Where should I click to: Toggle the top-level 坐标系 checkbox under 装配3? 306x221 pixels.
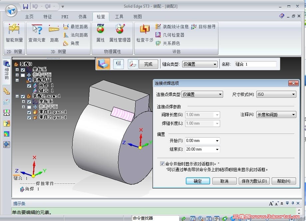(x=23, y=70)
